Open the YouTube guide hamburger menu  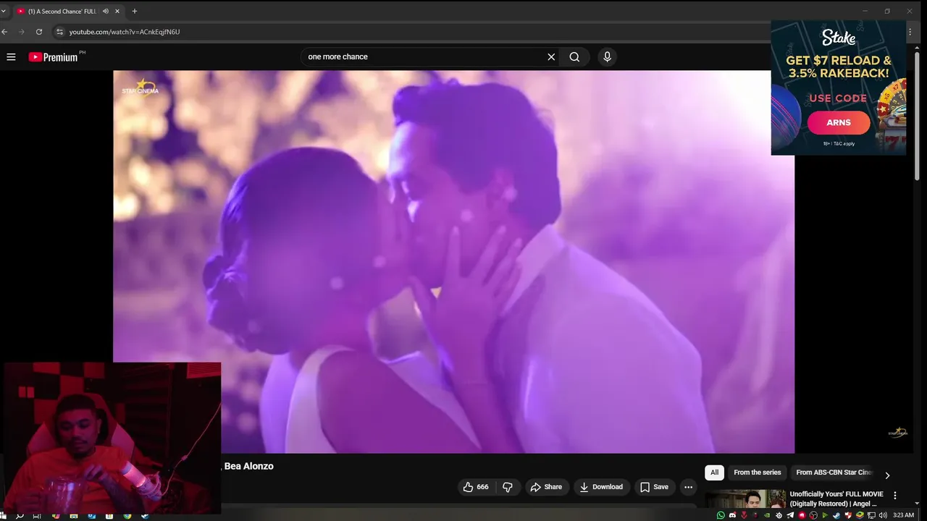tap(11, 56)
